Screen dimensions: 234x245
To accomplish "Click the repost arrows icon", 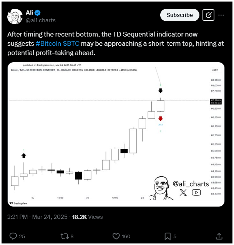I will click(65, 236).
